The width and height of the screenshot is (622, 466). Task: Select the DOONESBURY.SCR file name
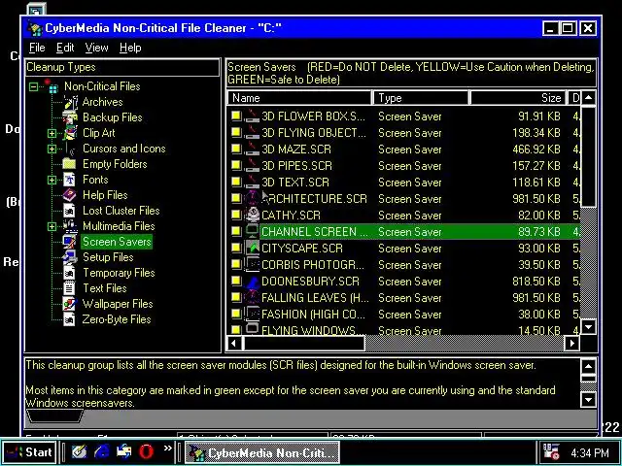pos(310,282)
